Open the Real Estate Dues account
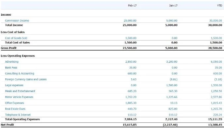224x128 pixels. coord(15,109)
